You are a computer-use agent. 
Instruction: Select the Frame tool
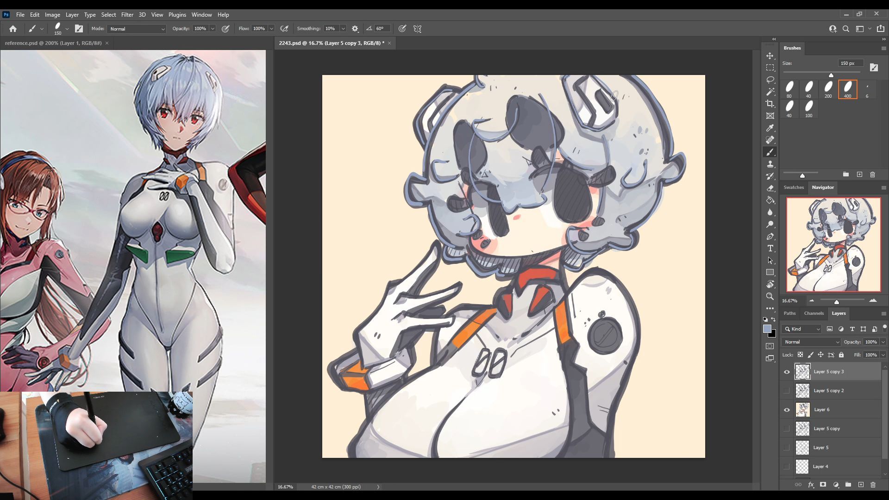coord(770,116)
